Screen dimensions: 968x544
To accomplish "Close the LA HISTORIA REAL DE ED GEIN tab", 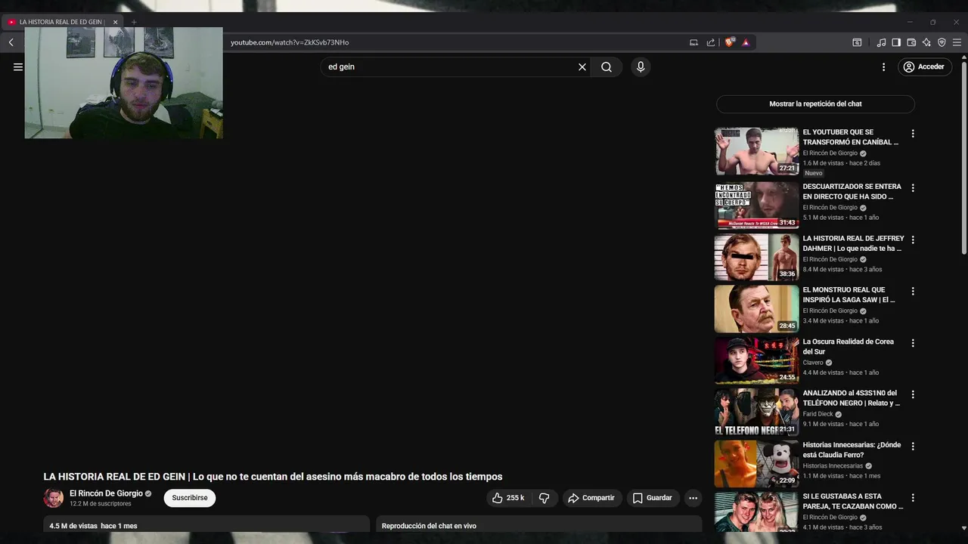I will pos(115,22).
